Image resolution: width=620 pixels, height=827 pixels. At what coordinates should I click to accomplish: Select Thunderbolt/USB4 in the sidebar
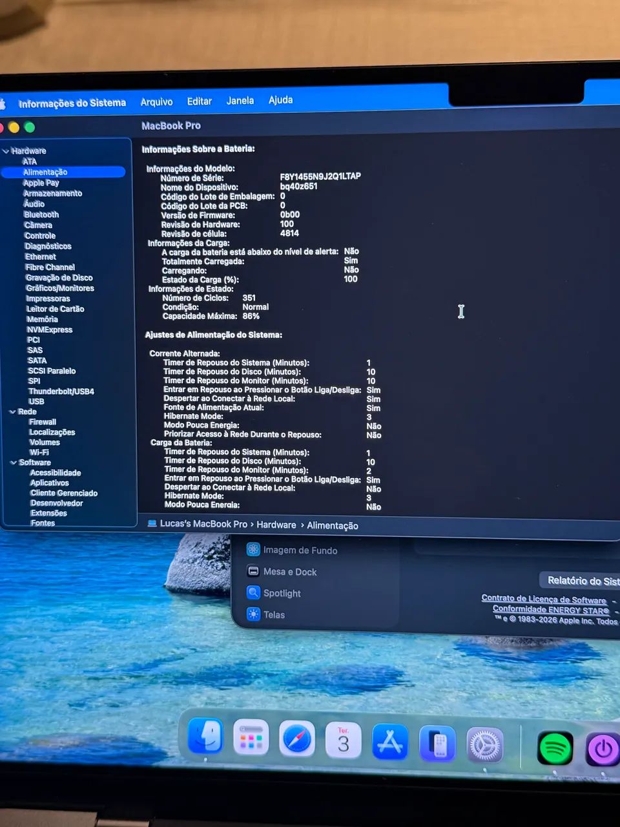pos(61,392)
